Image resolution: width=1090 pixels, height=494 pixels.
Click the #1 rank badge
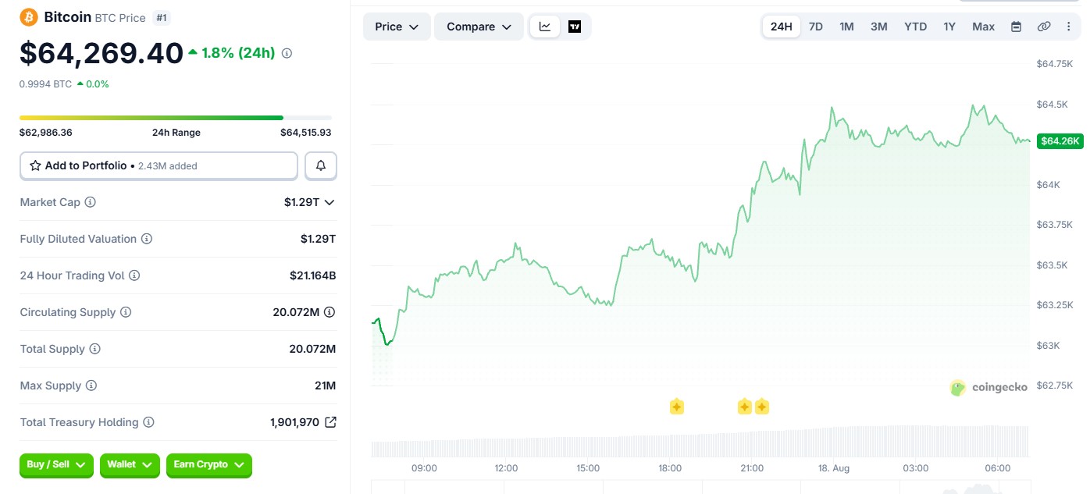(161, 17)
